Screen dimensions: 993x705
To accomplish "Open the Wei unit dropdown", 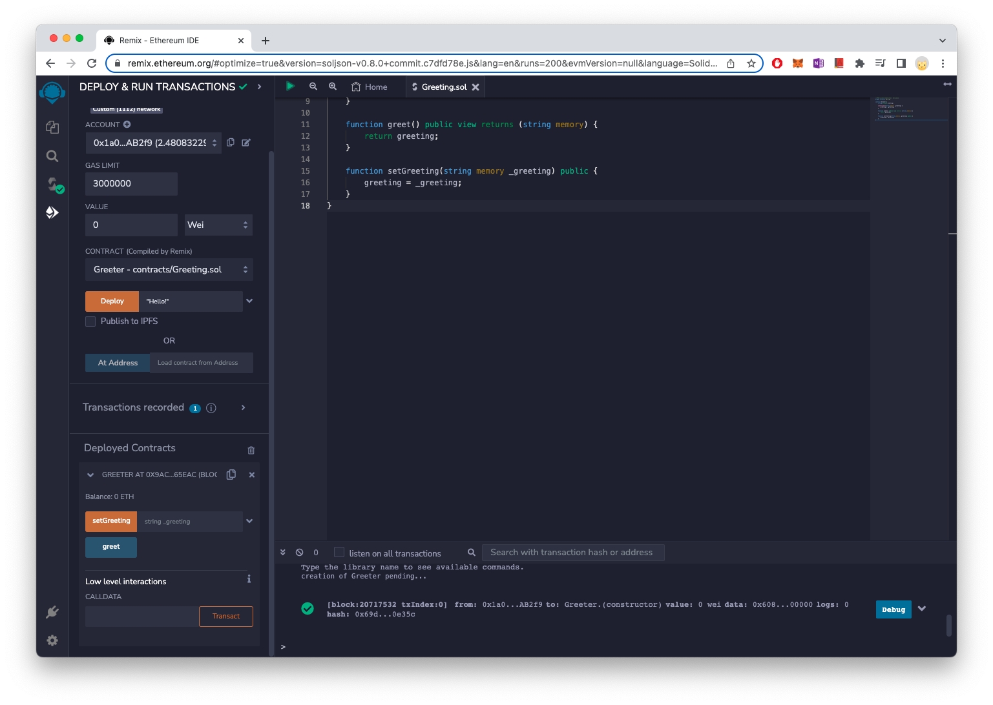I will 218,225.
